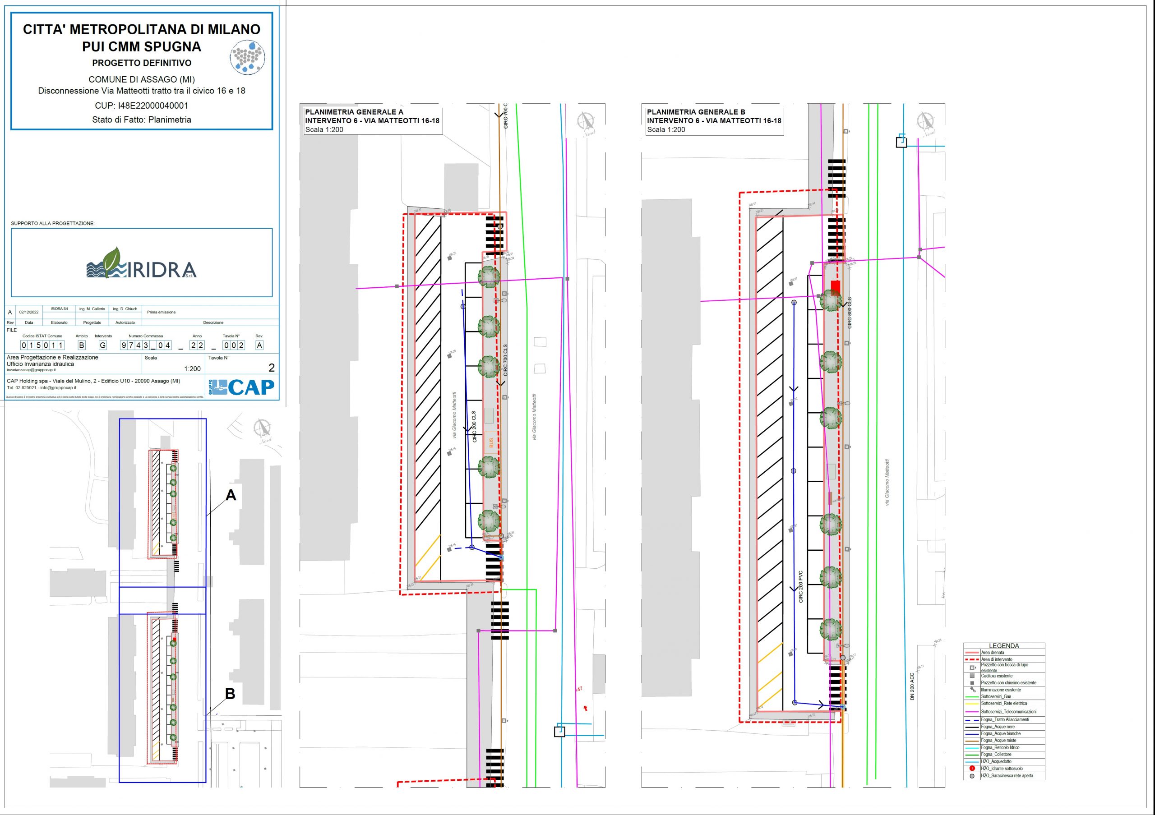Click the Codice ISTAT 015011 field
This screenshot has width=1155, height=815.
coord(42,345)
